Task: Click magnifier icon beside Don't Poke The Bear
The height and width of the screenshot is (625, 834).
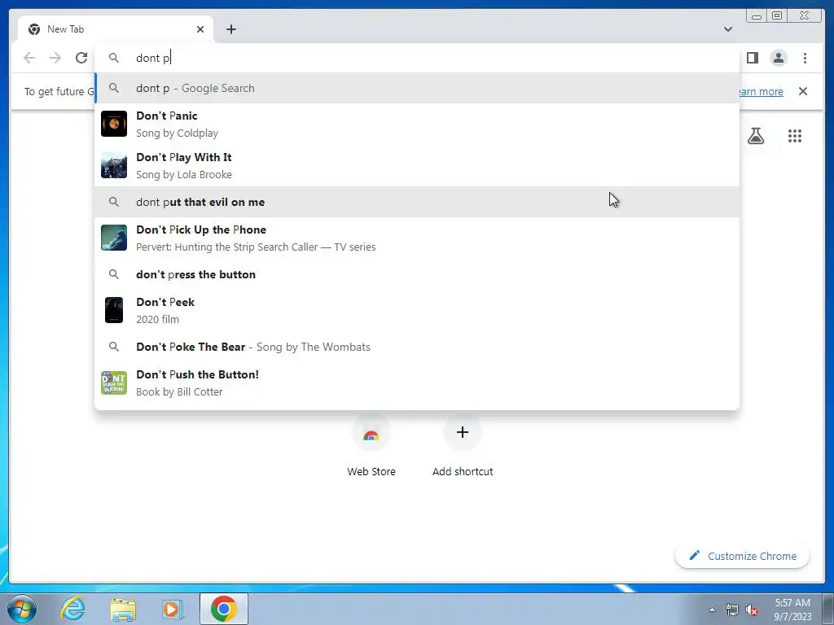Action: (x=114, y=347)
